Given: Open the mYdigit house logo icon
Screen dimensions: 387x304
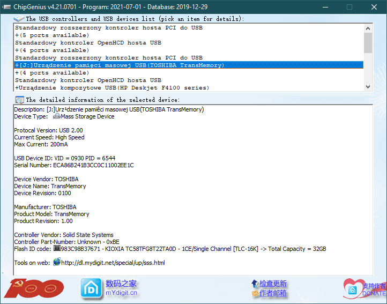Looking at the screenshot, I should pos(91,288).
